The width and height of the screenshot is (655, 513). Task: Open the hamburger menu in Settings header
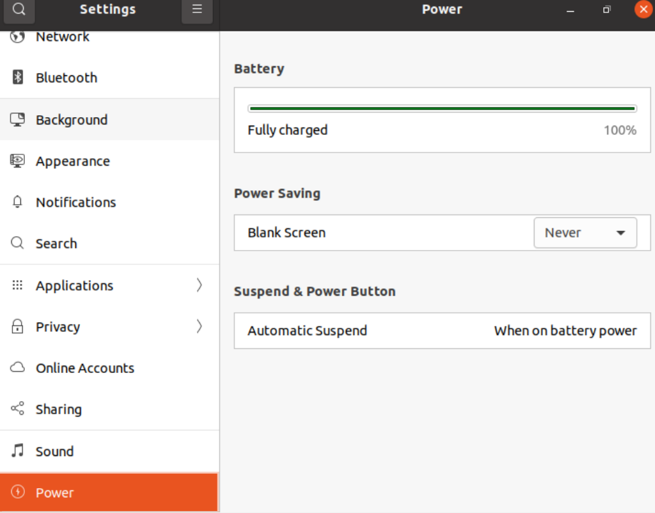click(196, 10)
